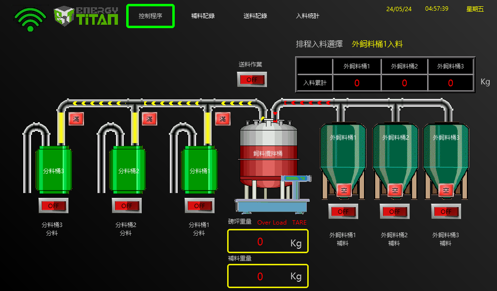Click the green 分料桶2 tank

click(x=127, y=170)
